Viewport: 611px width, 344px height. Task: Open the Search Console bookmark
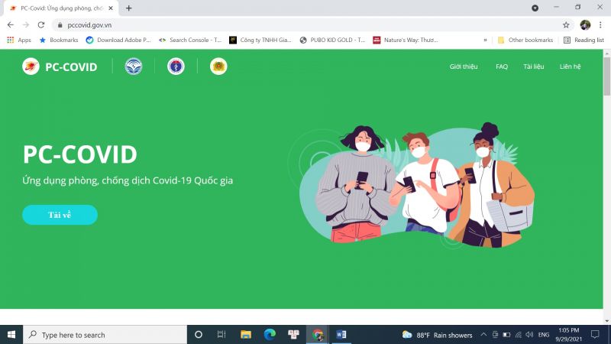tap(190, 40)
